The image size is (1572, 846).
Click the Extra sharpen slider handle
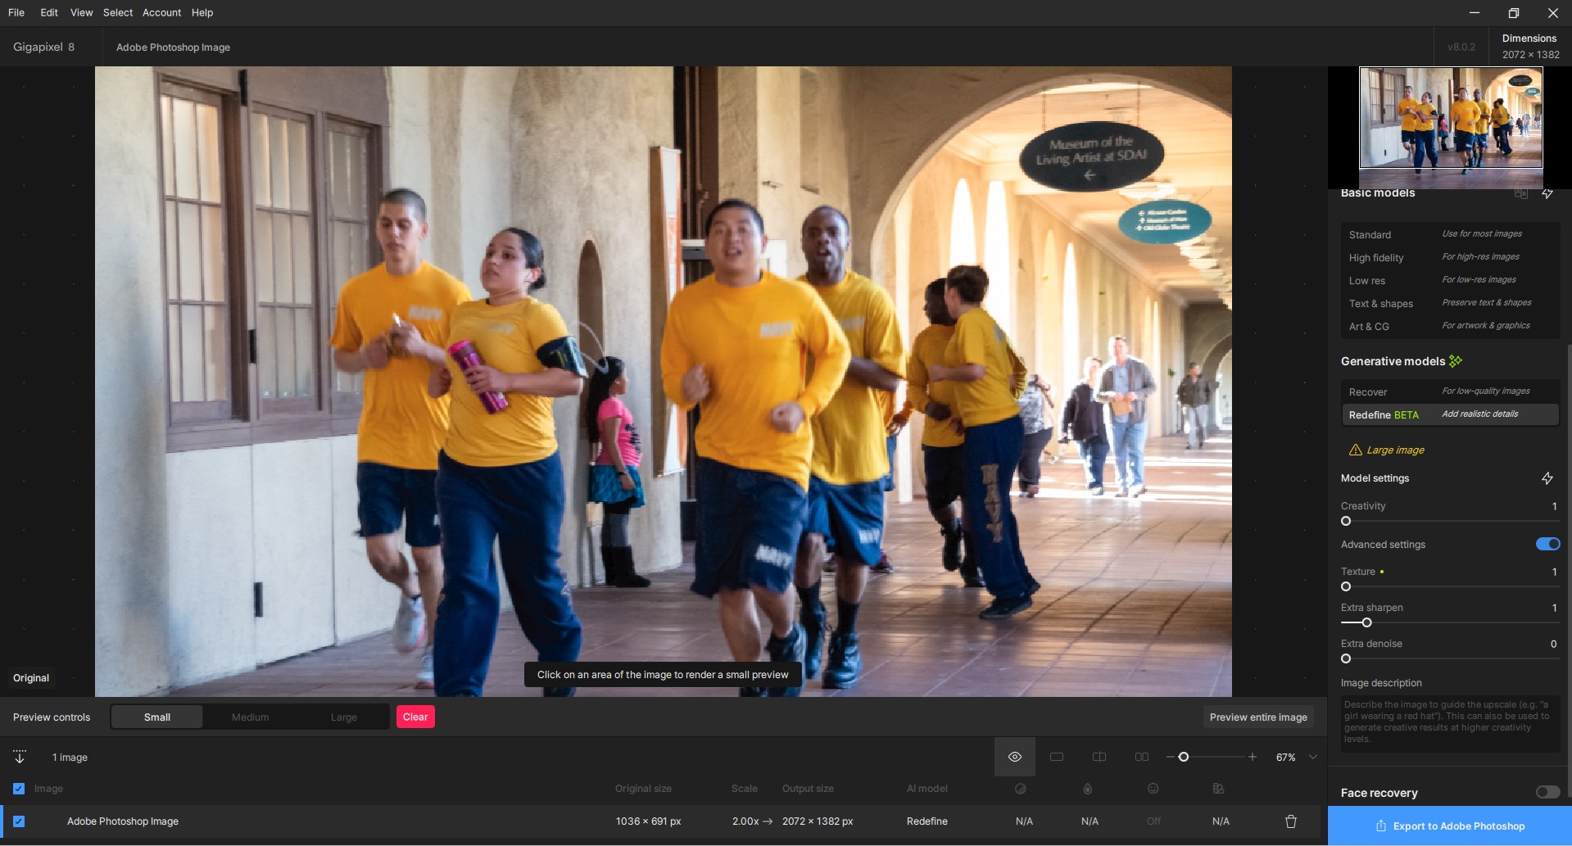click(1366, 622)
